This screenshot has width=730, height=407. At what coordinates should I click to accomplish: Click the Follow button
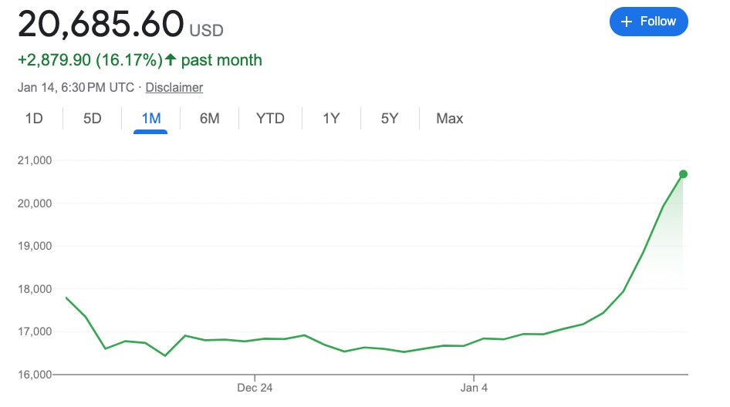(x=648, y=22)
